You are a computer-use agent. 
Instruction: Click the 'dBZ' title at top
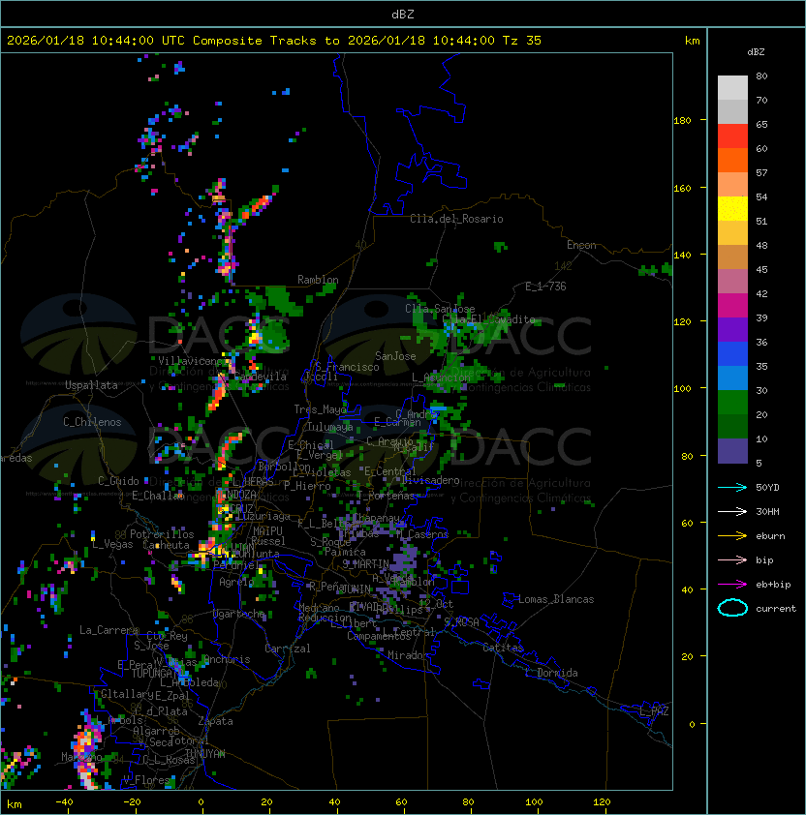pos(403,14)
